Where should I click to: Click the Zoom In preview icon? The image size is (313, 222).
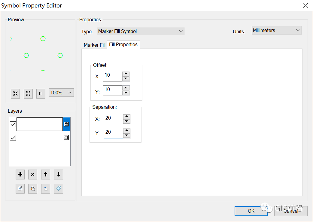[x=15, y=93]
